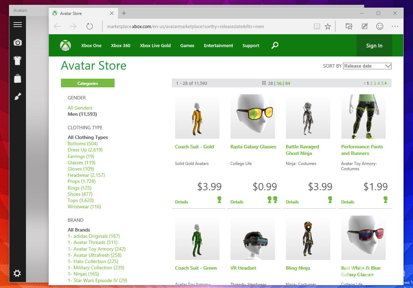Click the address bar URL field

tap(186, 26)
